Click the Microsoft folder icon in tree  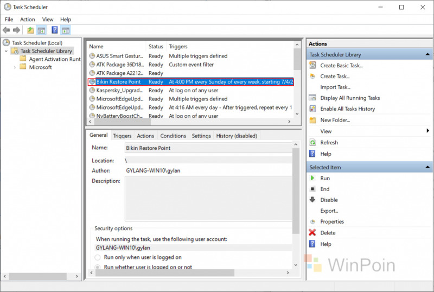(23, 67)
